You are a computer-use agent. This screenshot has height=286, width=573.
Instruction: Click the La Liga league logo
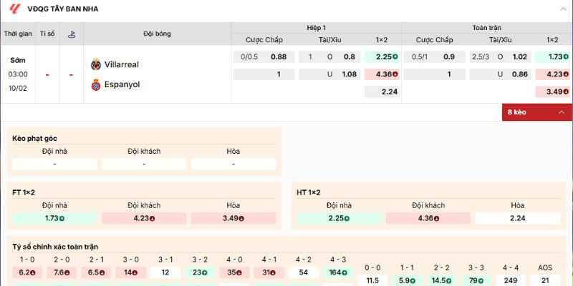tap(14, 9)
